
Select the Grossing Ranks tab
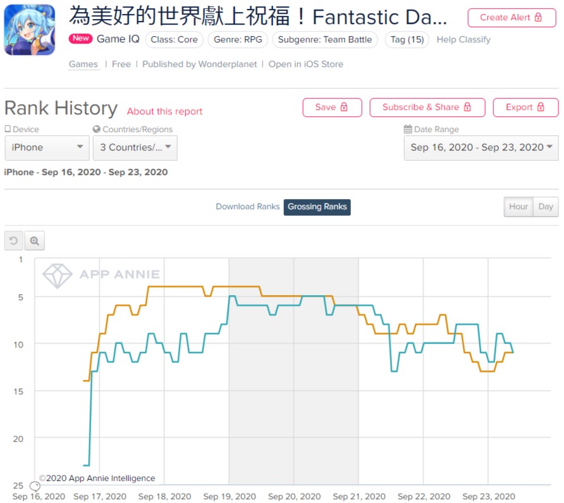[317, 207]
